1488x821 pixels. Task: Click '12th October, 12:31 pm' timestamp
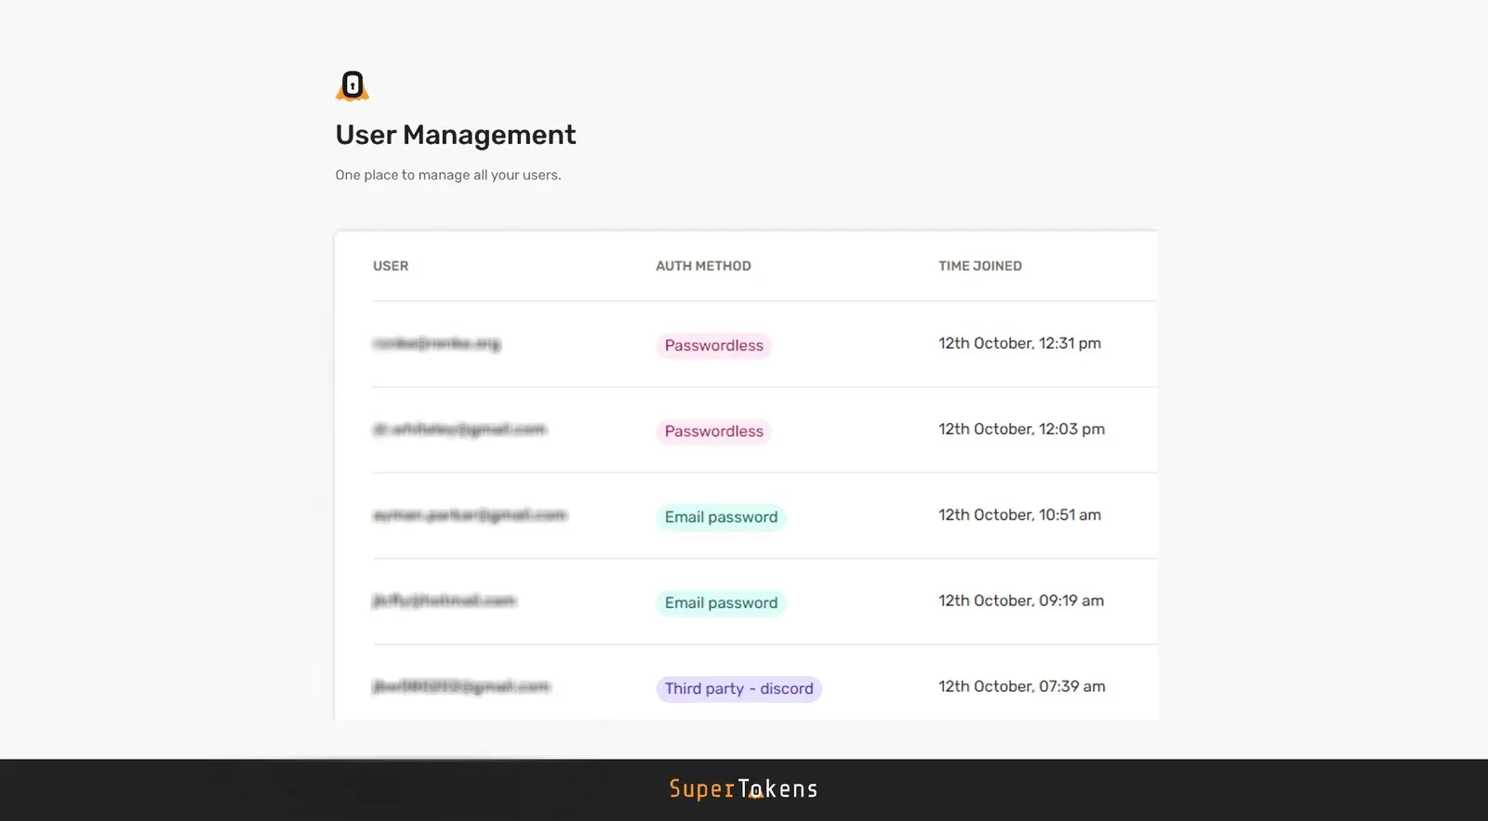(x=1019, y=343)
